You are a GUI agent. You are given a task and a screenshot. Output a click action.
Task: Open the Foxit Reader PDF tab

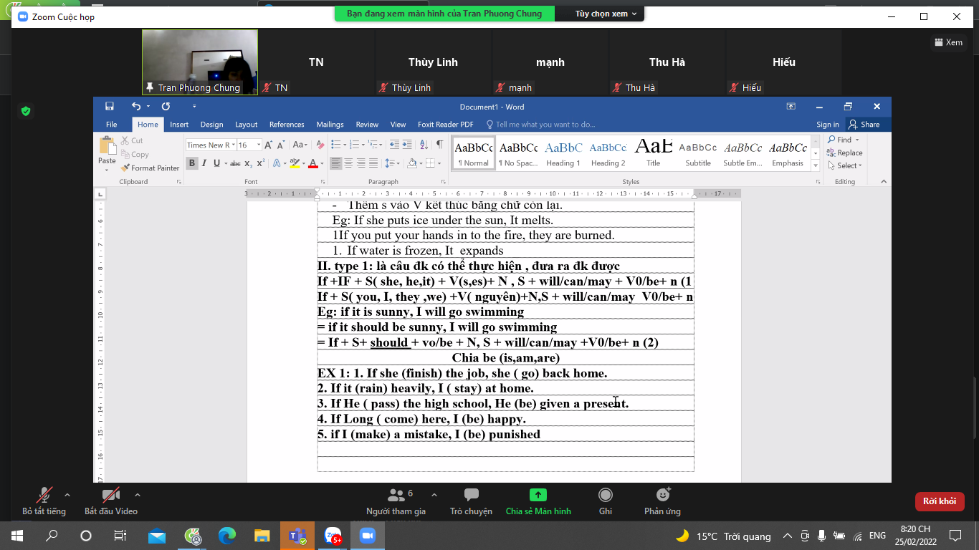445,125
